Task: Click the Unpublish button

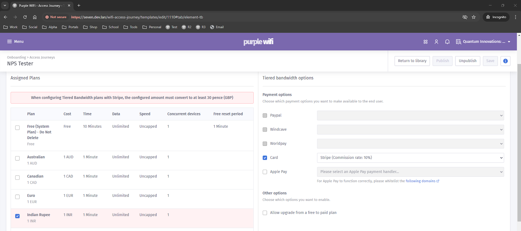Action: (x=468, y=61)
